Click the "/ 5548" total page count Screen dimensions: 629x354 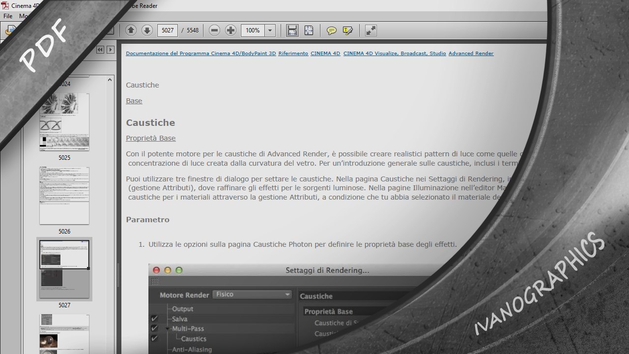click(x=190, y=30)
